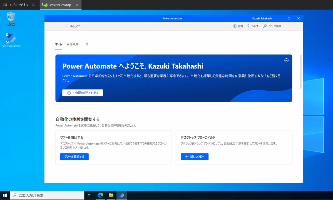Collapse the welcome banner with the minus button
Image resolution: width=333 pixels, height=200 pixels.
[286, 60]
